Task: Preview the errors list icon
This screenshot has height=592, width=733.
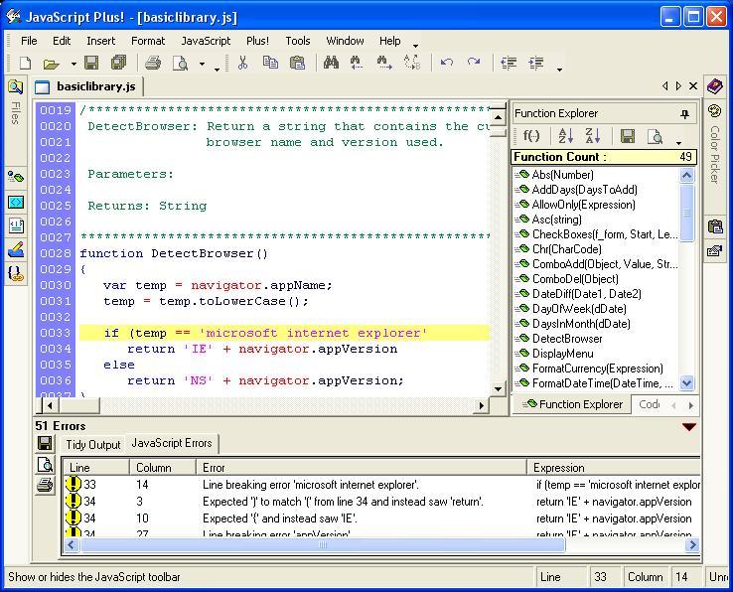Action: point(45,464)
